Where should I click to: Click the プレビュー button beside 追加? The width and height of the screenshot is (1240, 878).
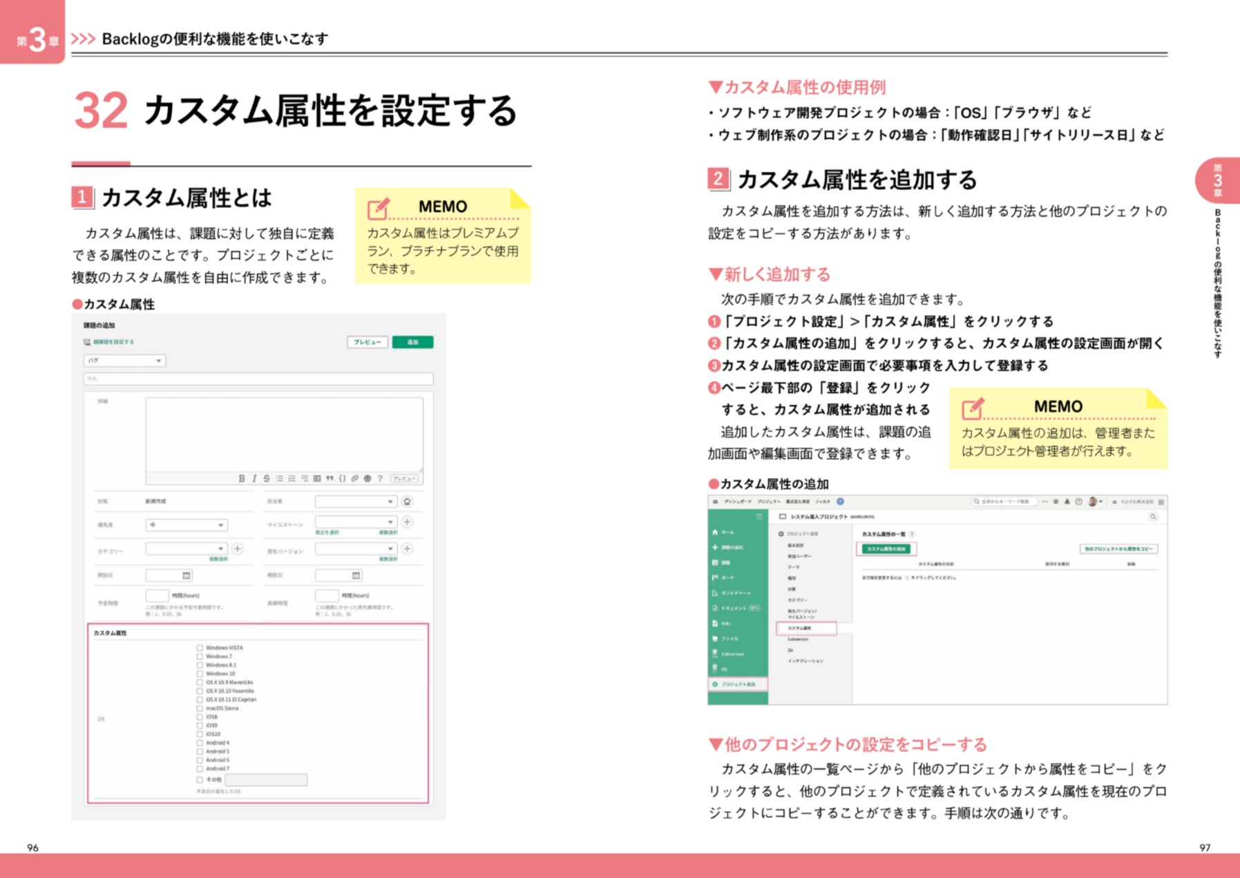[368, 342]
